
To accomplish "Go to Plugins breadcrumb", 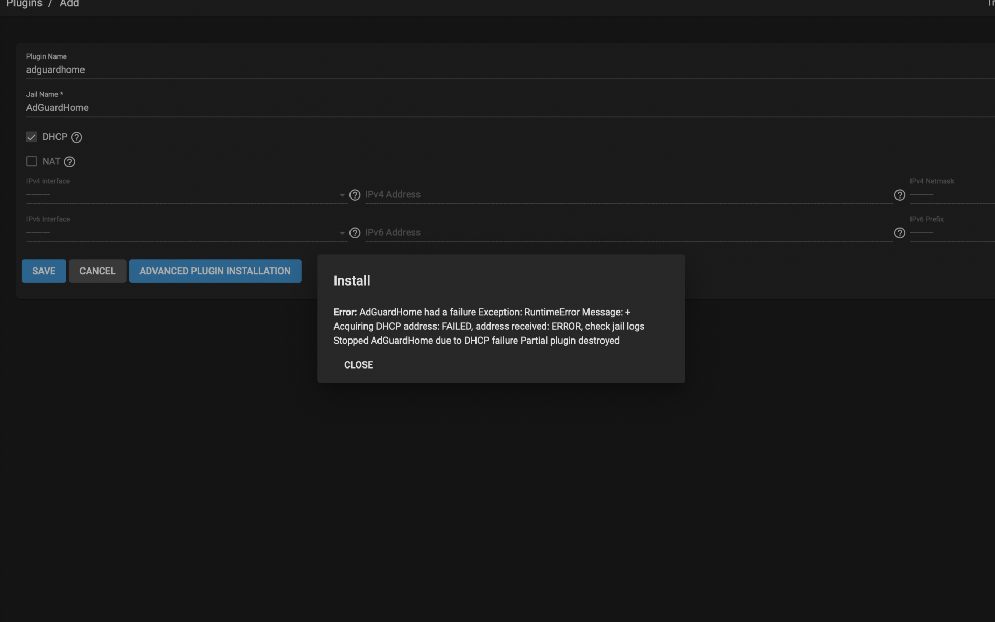I will click(x=24, y=4).
